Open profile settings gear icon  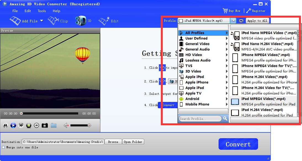(x=241, y=21)
